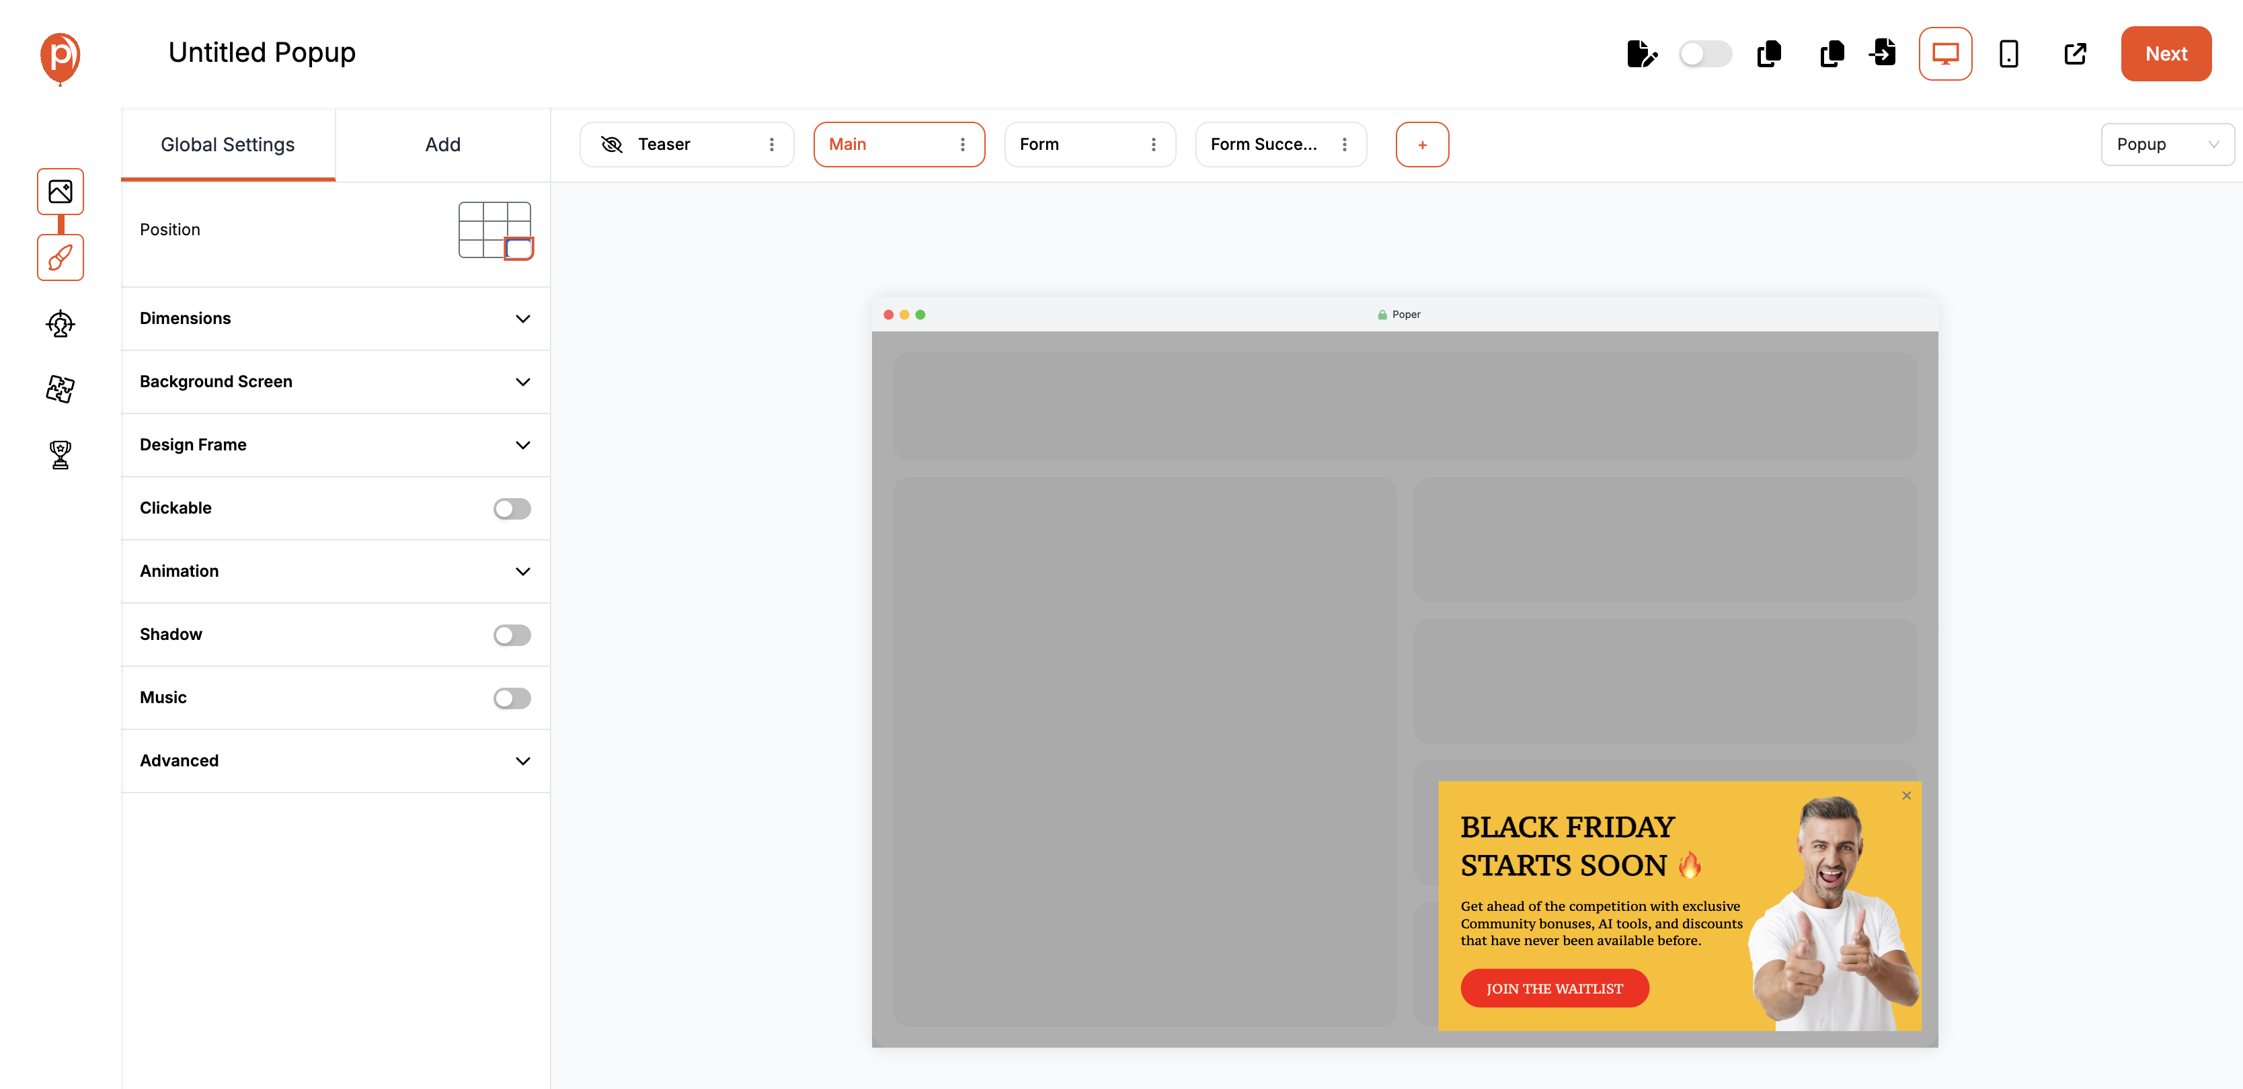Enable the Clickable setting
2243x1089 pixels.
[x=512, y=508]
